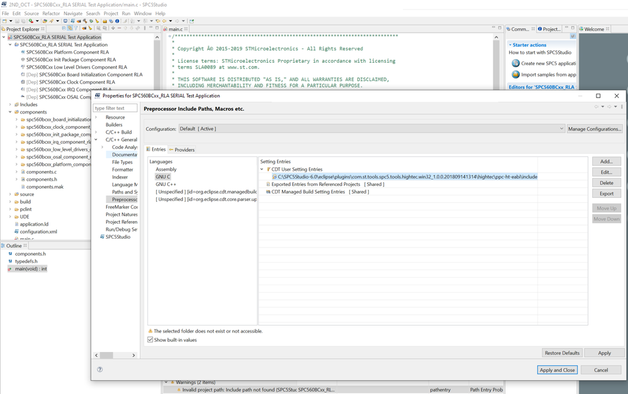628x394 pixels.
Task: Expand source folder in Project Explorer
Action: [x=10, y=194]
